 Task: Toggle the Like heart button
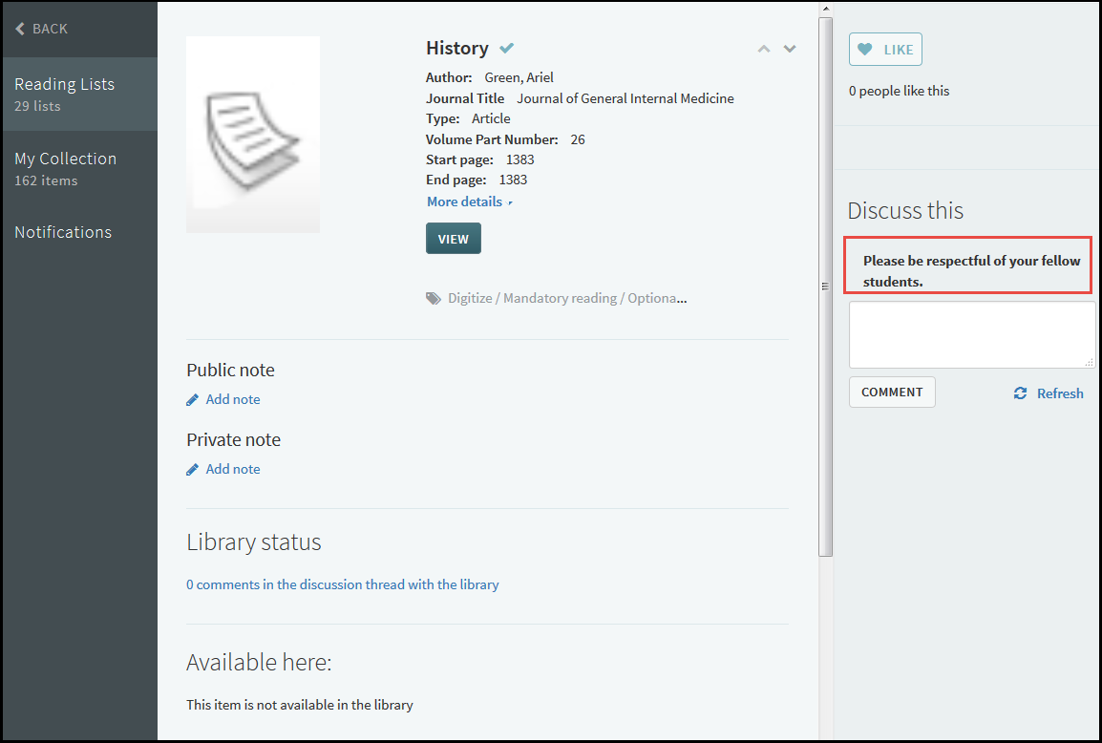(x=885, y=50)
